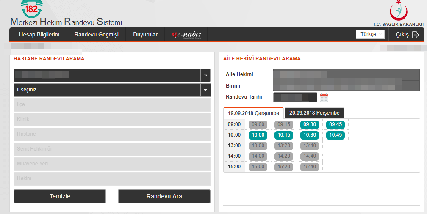Expand the Türkçe language dropdown
This screenshot has width=427, height=214.
370,35
